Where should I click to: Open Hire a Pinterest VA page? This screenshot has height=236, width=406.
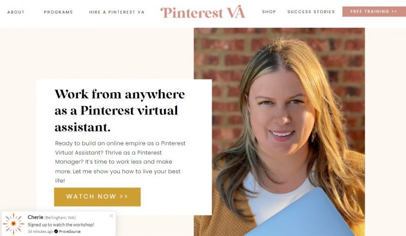(x=117, y=12)
